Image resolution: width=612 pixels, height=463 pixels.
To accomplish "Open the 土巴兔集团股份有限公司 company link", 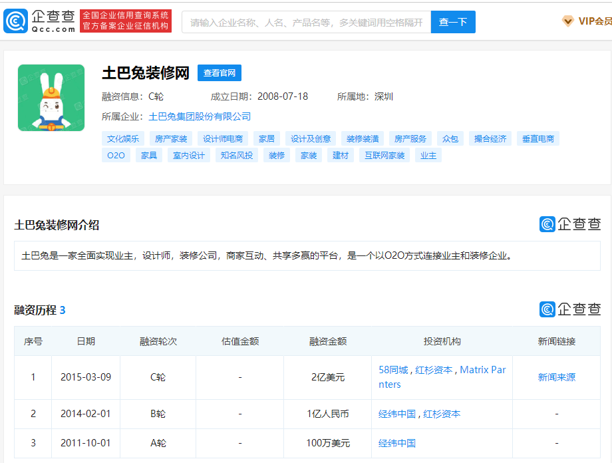I will [200, 116].
